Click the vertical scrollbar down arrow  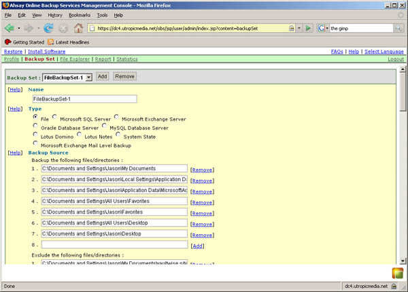click(x=403, y=261)
